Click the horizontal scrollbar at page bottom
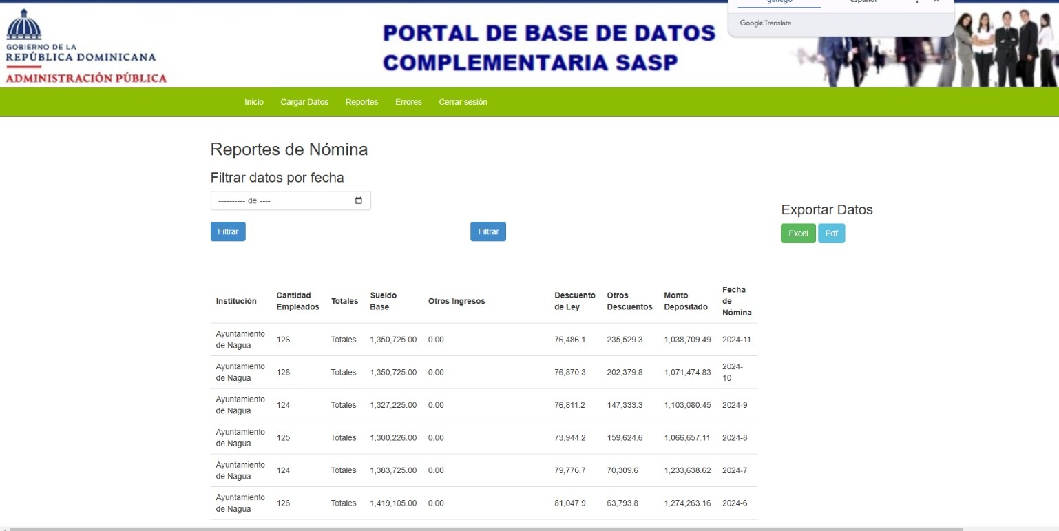The height and width of the screenshot is (531, 1059). pos(482,528)
